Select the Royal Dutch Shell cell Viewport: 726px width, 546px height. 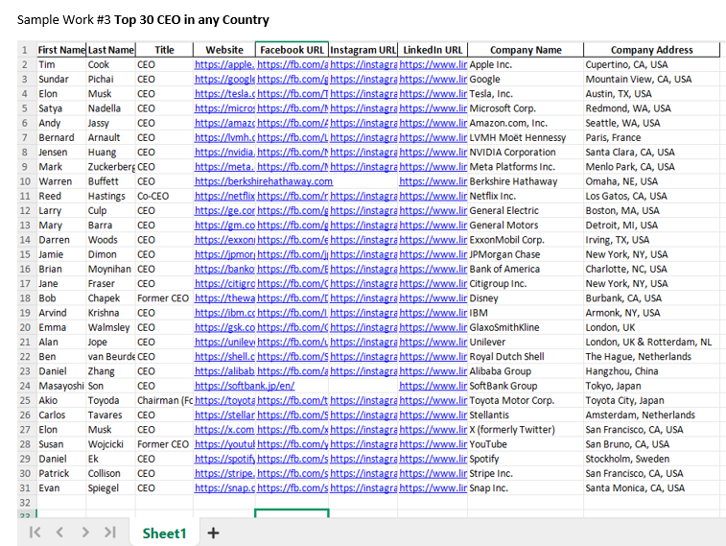coord(526,356)
